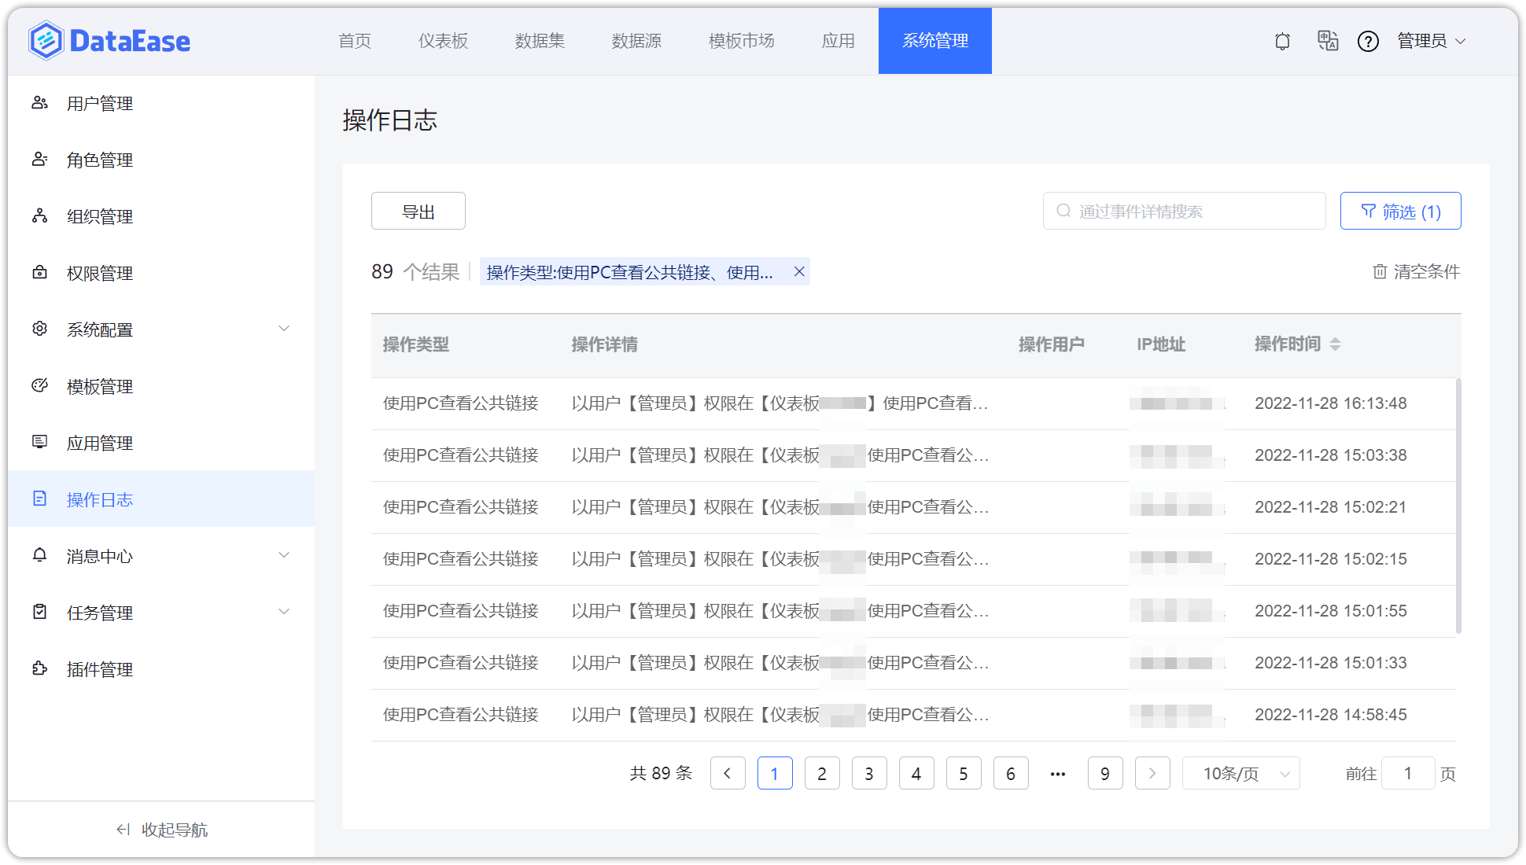
Task: Expand the 系统配置 submenu chevron
Action: click(284, 329)
